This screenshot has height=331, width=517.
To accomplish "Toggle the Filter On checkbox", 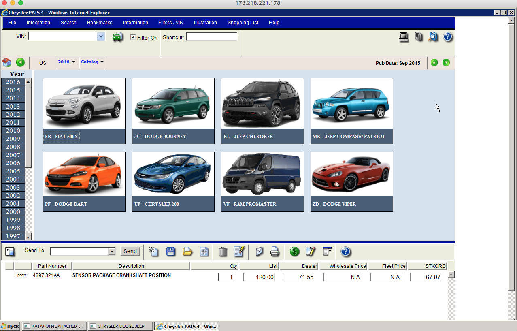I will point(133,37).
